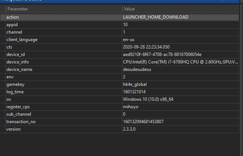
Task: Select the 'en-us' value cell
Action: 180,40
